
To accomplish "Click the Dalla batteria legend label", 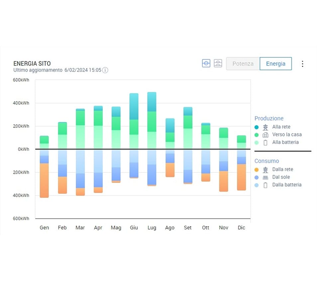I will pos(287,185).
